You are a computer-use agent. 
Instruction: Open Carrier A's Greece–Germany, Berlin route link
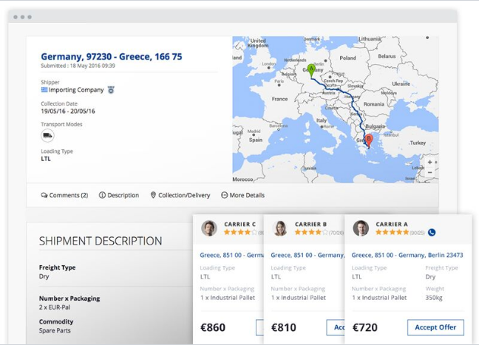pos(407,255)
